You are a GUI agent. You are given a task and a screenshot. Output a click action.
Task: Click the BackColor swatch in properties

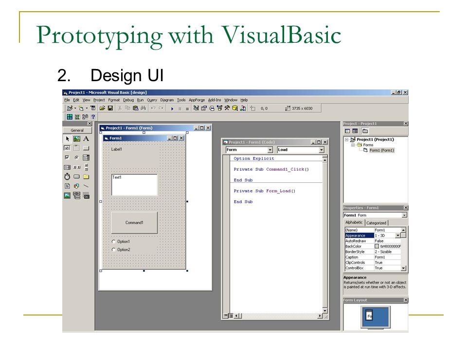[x=377, y=246]
